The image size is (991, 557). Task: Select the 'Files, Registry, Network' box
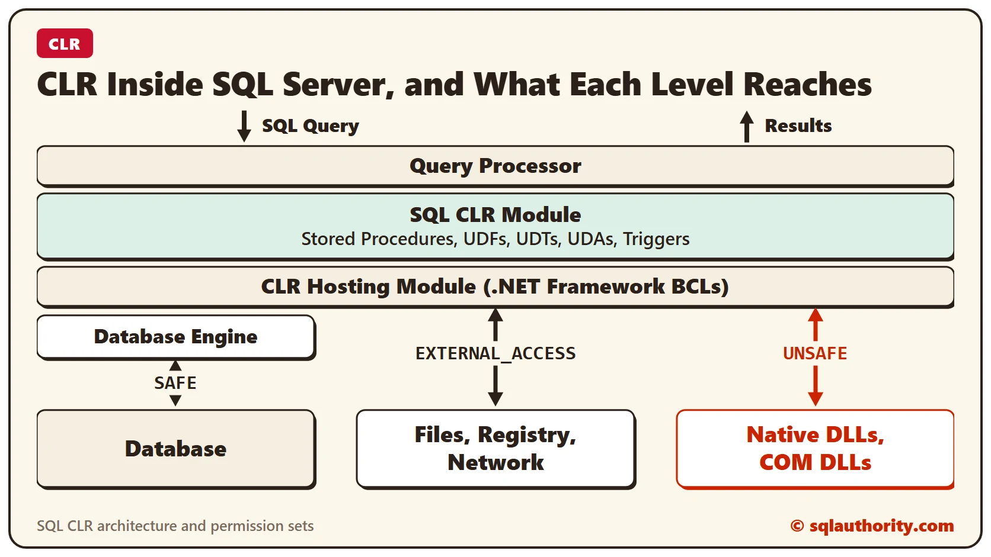[495, 449]
